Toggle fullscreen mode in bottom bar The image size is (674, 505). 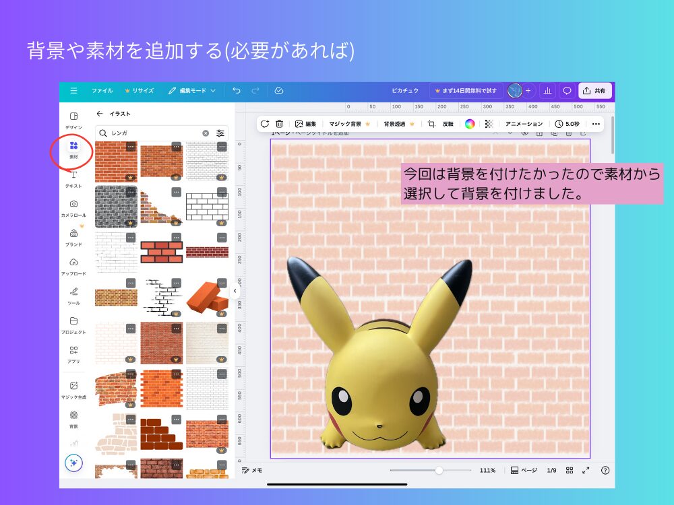click(586, 470)
